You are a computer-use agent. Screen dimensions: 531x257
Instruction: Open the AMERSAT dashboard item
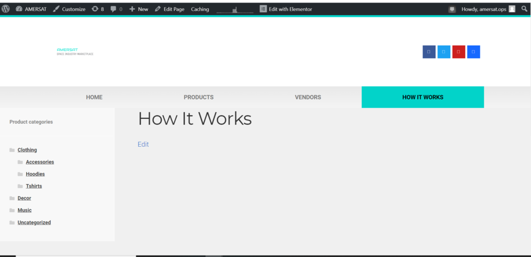pyautogui.click(x=31, y=9)
